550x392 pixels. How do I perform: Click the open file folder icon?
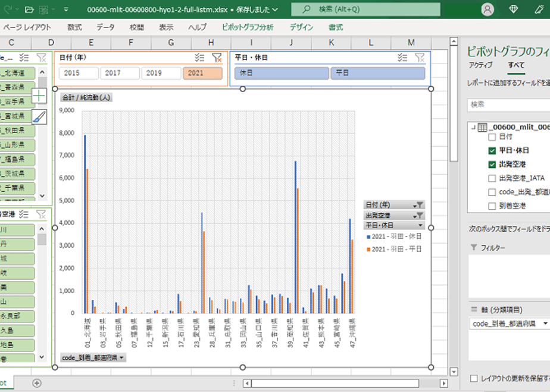(x=30, y=10)
